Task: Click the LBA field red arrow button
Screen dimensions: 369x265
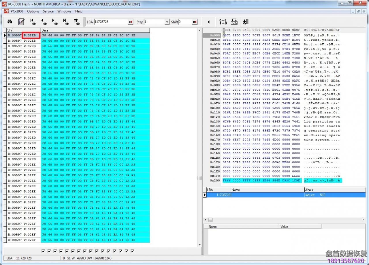Action: click(130, 22)
